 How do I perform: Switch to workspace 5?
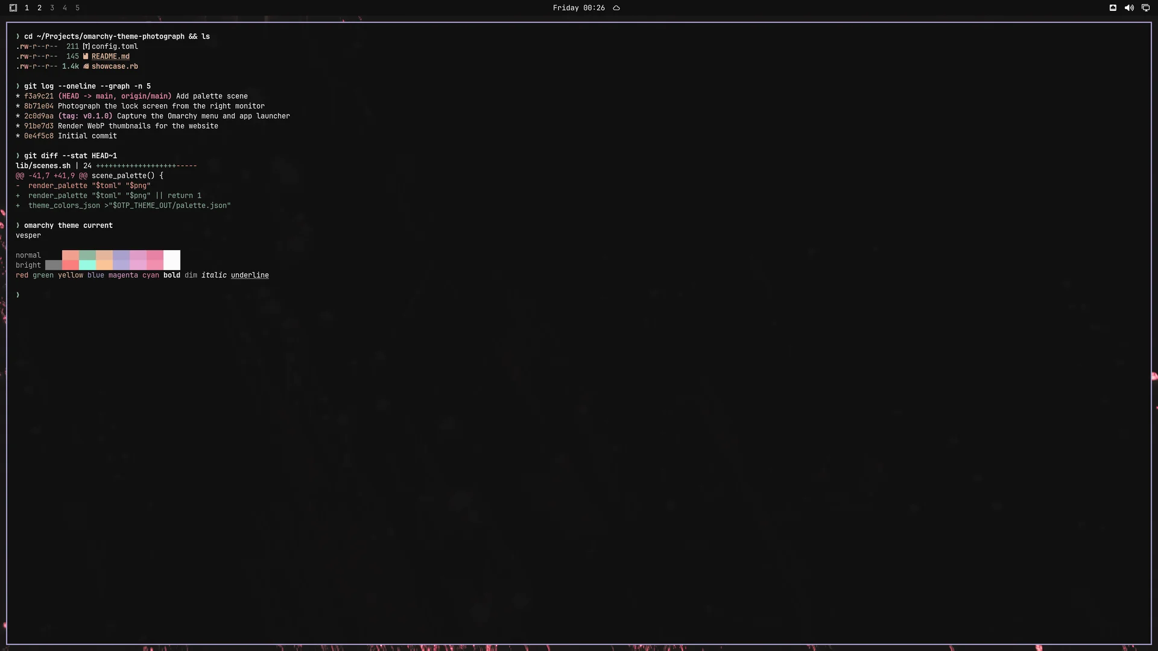(77, 8)
